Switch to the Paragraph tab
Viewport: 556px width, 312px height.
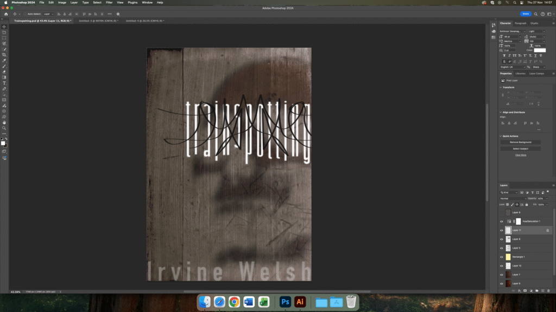pyautogui.click(x=520, y=23)
